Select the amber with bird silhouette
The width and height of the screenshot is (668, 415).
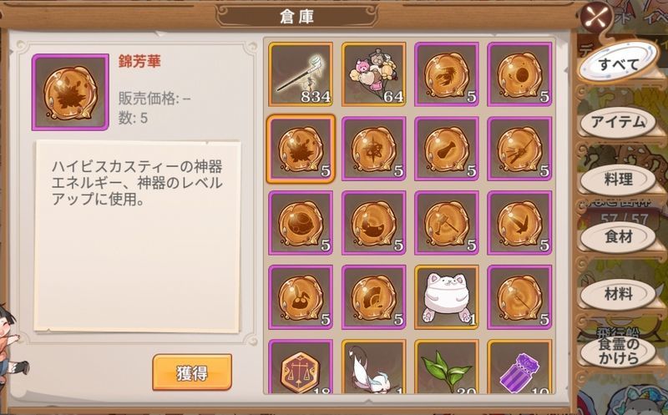point(519,223)
